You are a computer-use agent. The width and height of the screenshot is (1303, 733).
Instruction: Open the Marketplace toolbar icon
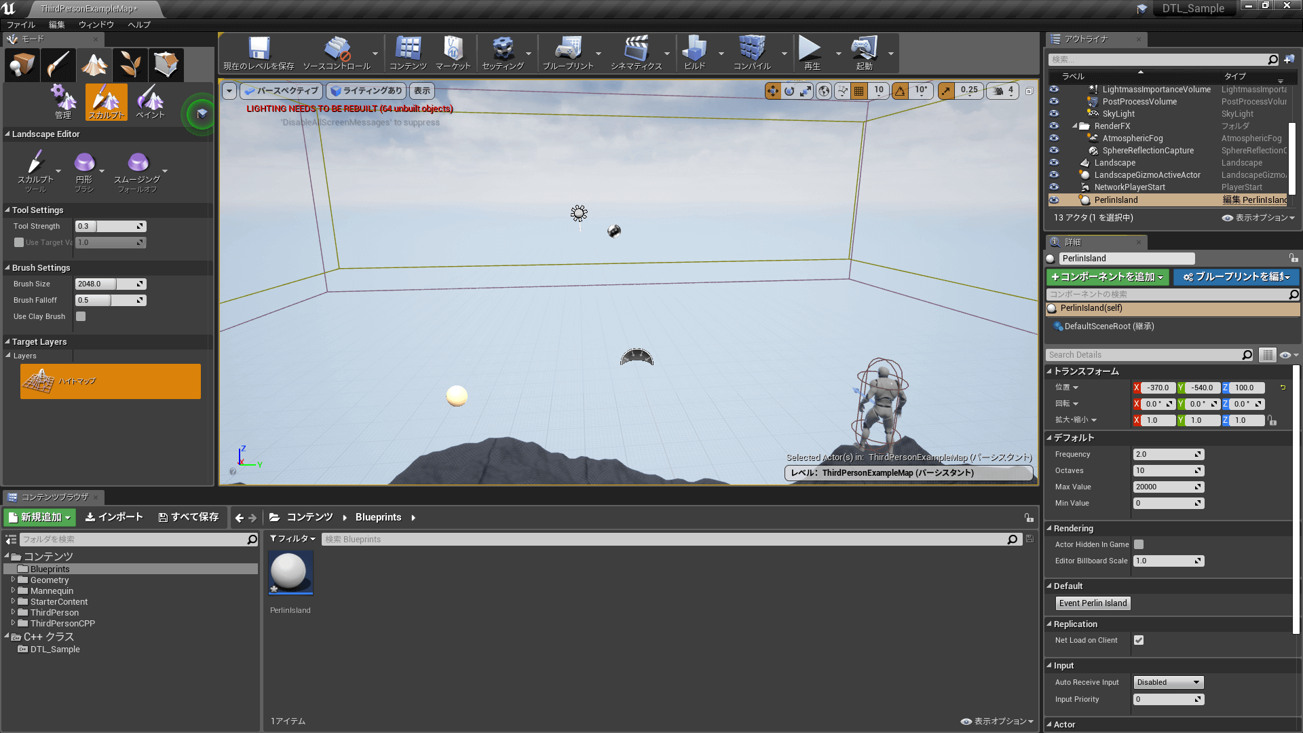coord(453,53)
